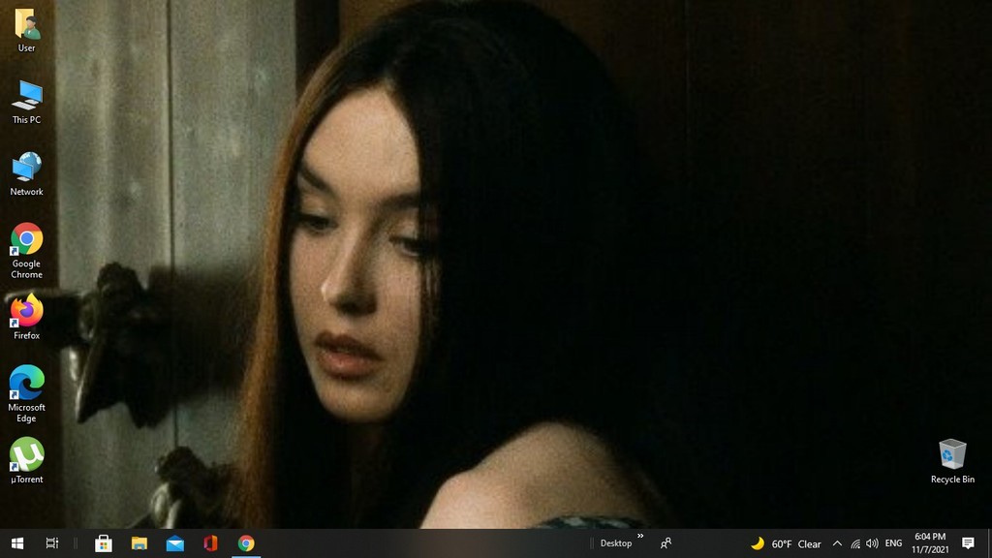Open File Explorer from taskbar
This screenshot has height=558, width=992.
(139, 543)
